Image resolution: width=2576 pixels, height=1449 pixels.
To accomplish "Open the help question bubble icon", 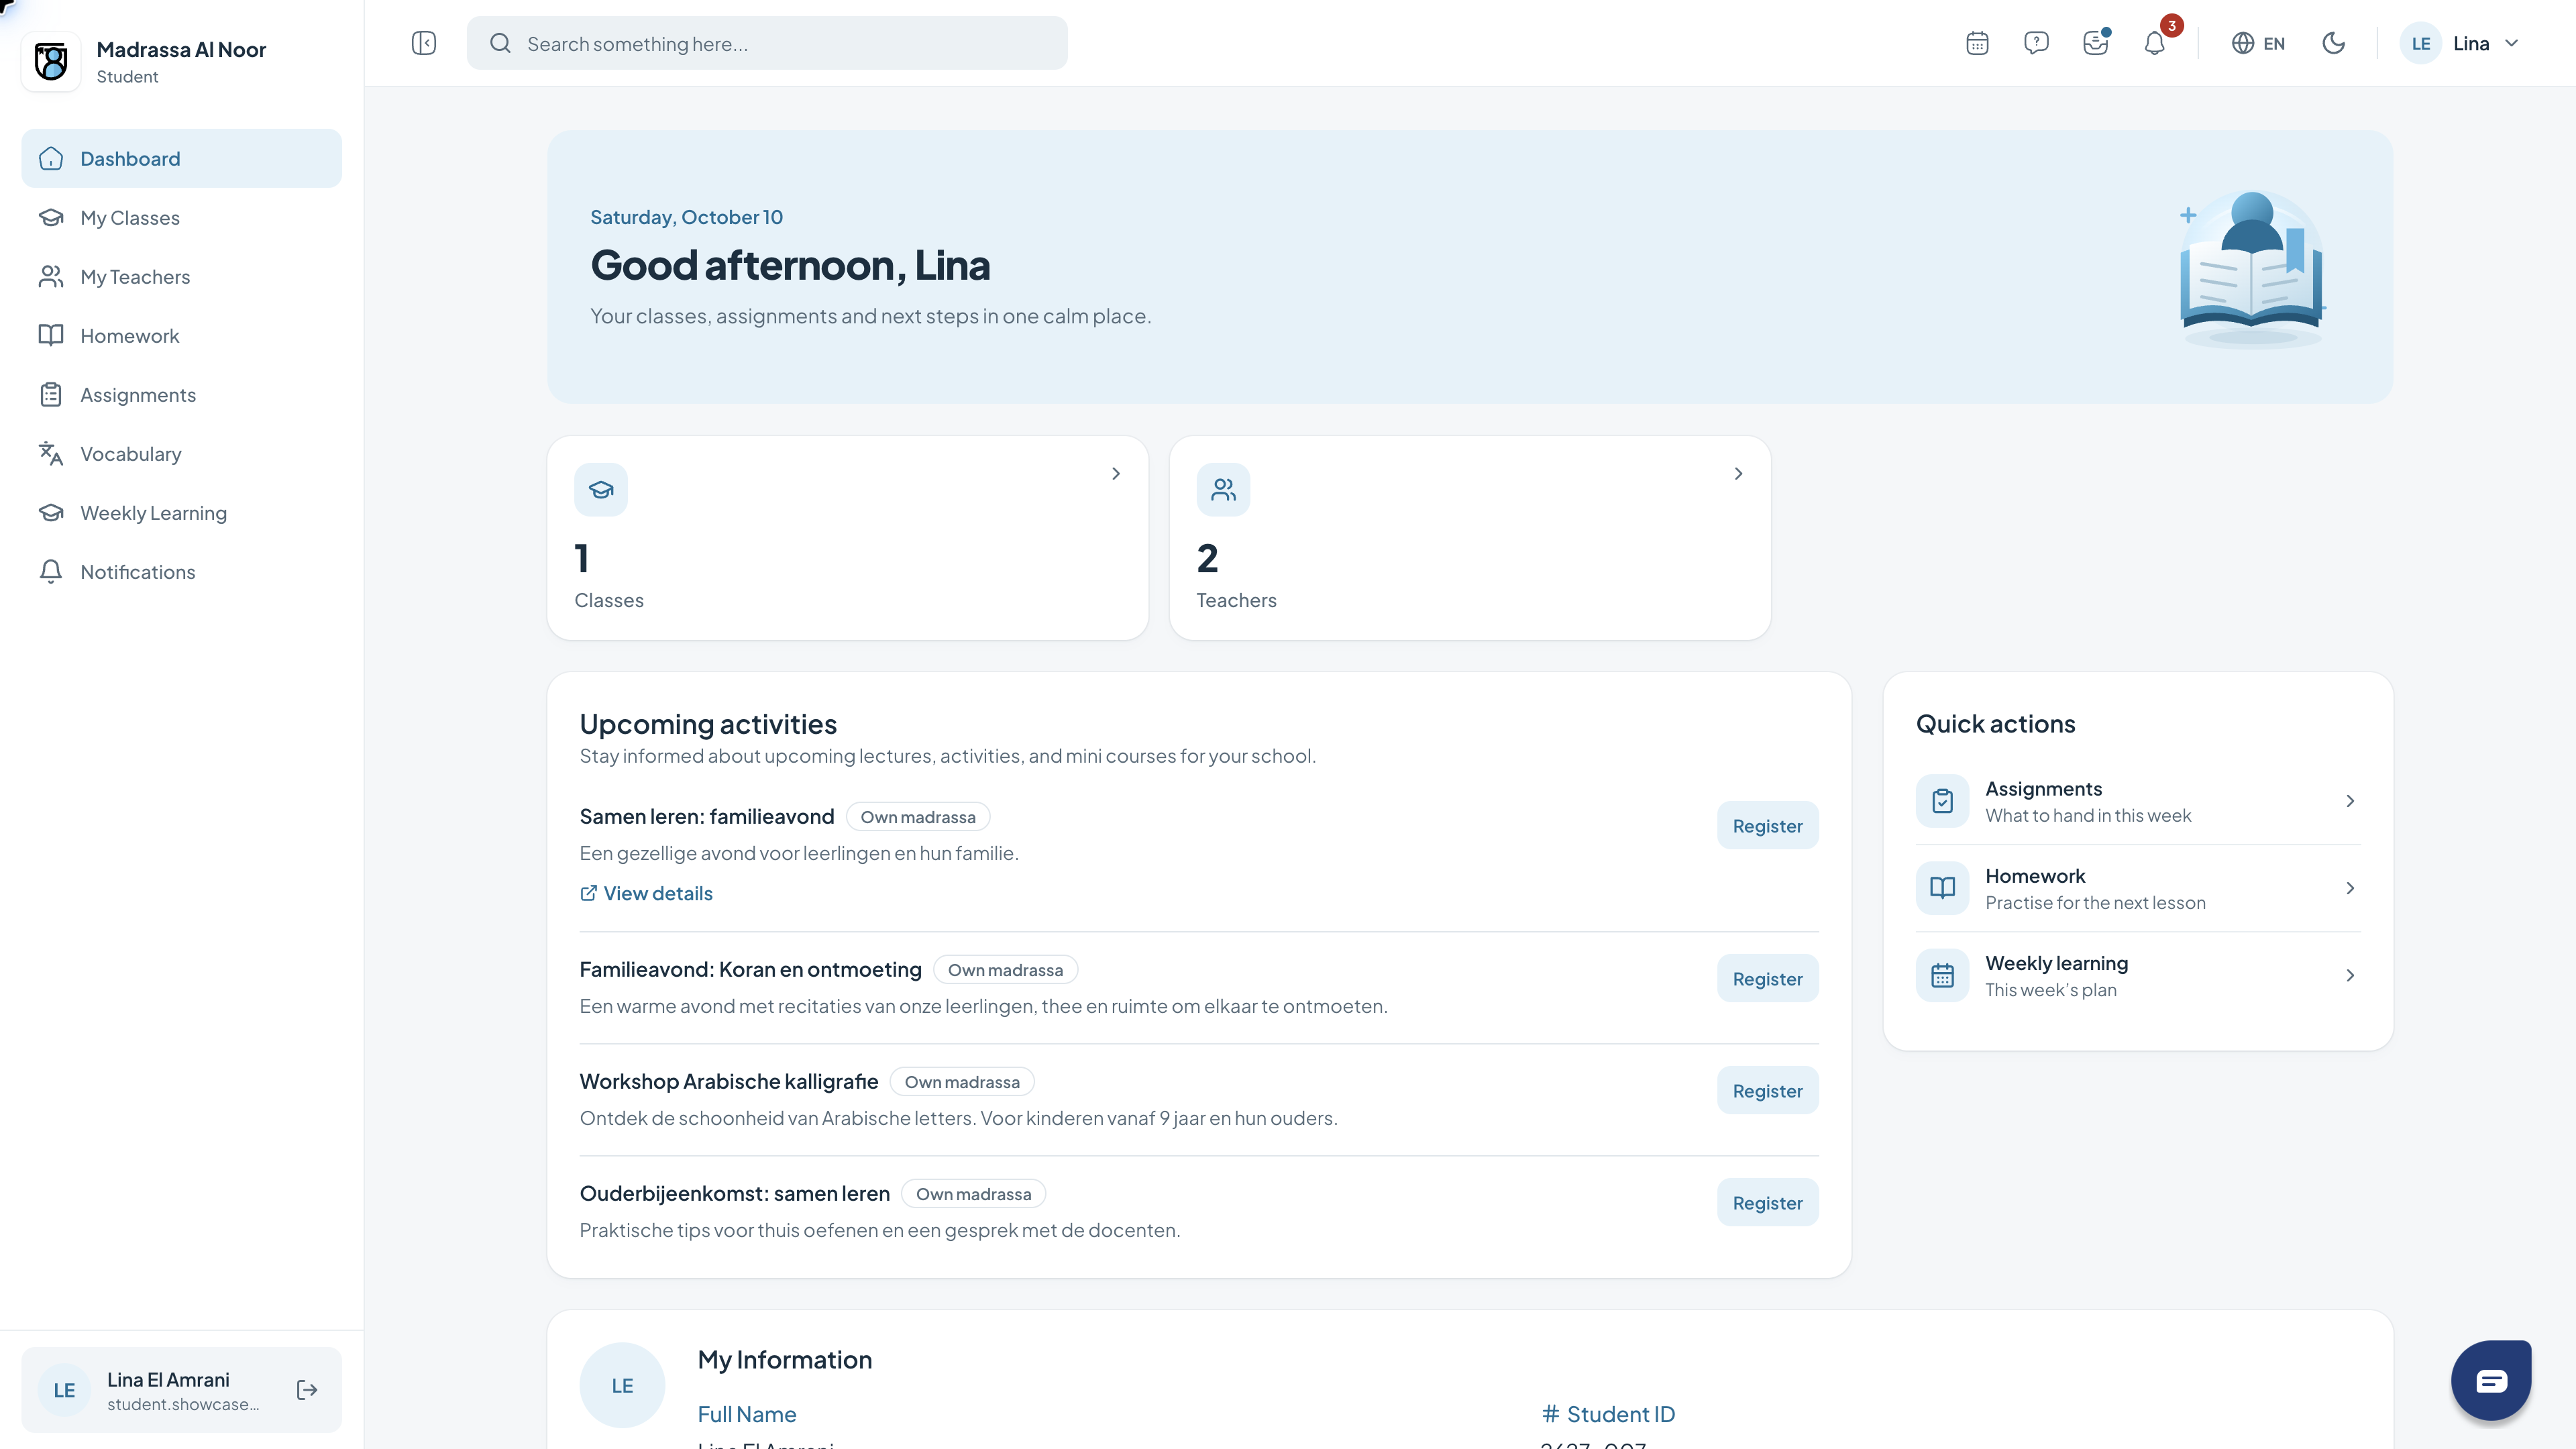I will pyautogui.click(x=2036, y=43).
